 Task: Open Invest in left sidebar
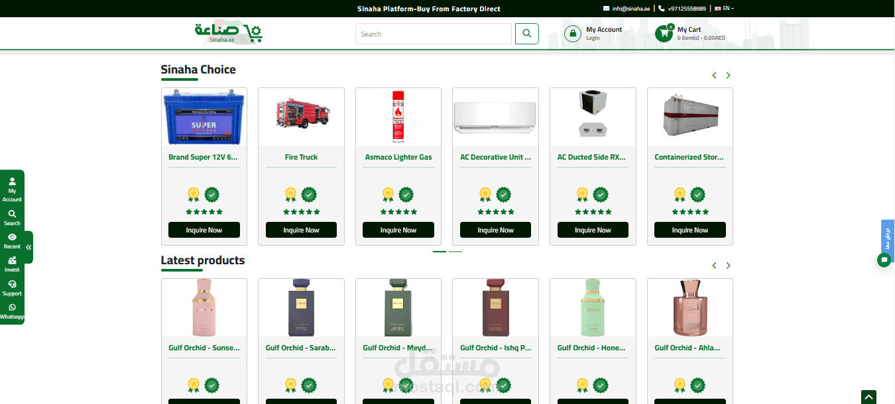[12, 264]
